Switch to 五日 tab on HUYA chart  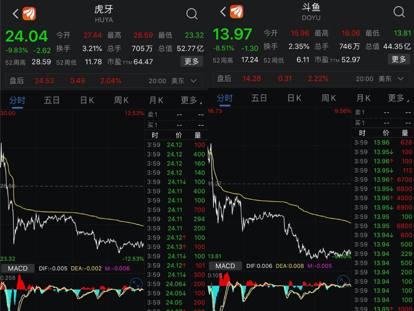pyautogui.click(x=52, y=100)
